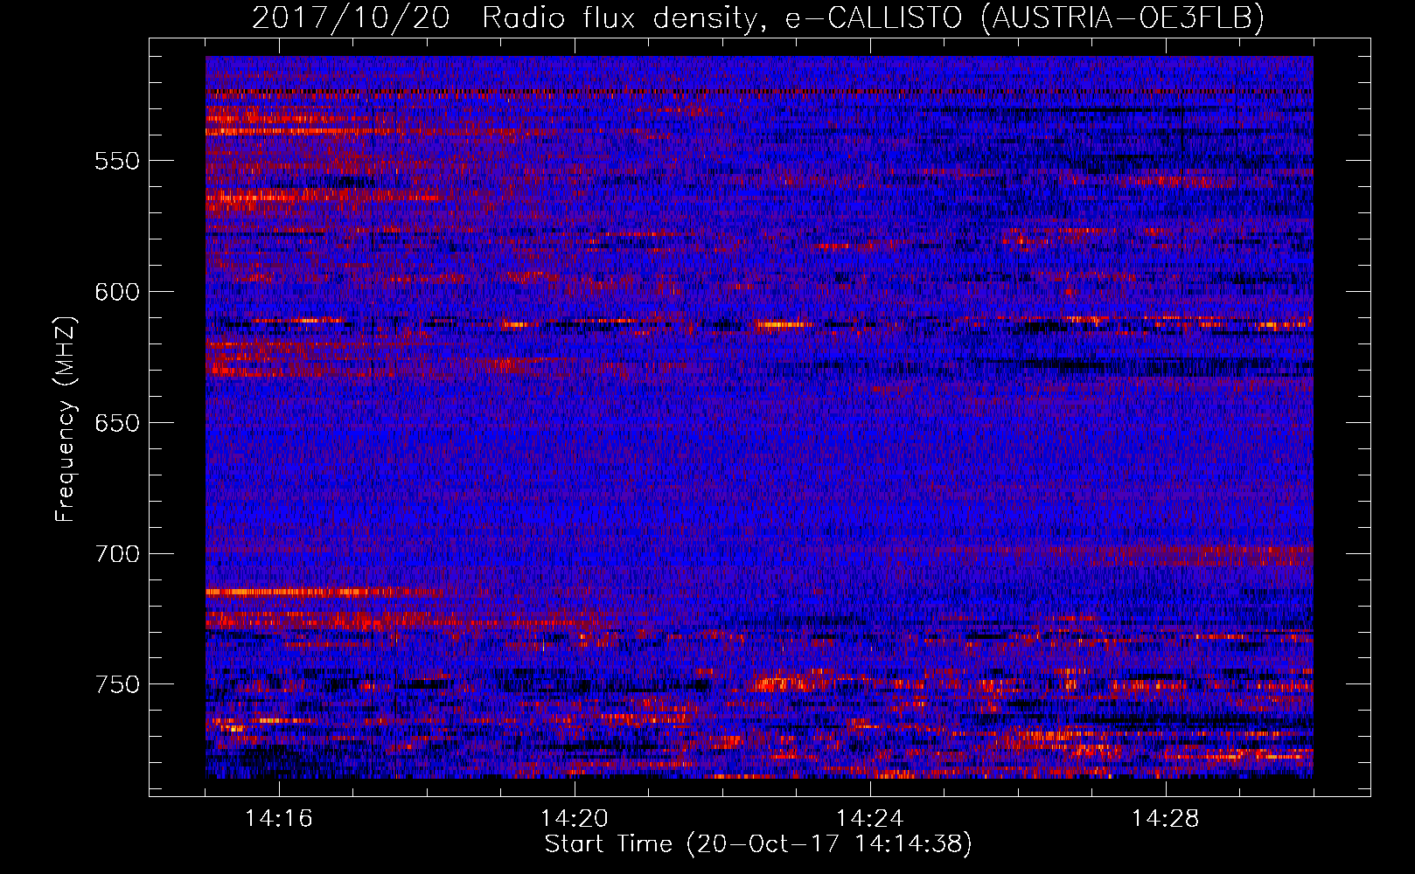Click the plot title mentioning e-CALLISTO
Image resolution: width=1415 pixels, height=874 pixels.
[758, 17]
